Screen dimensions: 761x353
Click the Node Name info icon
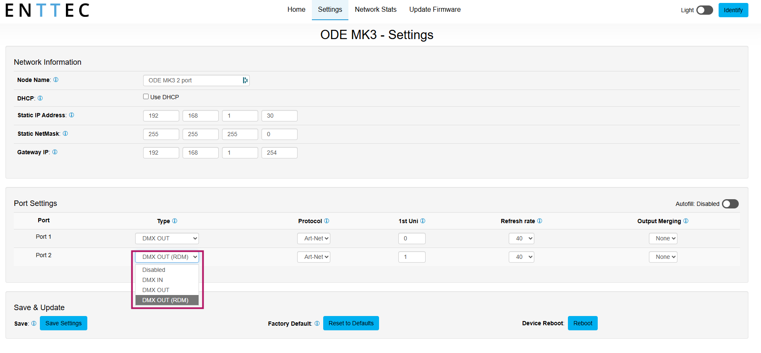point(56,80)
